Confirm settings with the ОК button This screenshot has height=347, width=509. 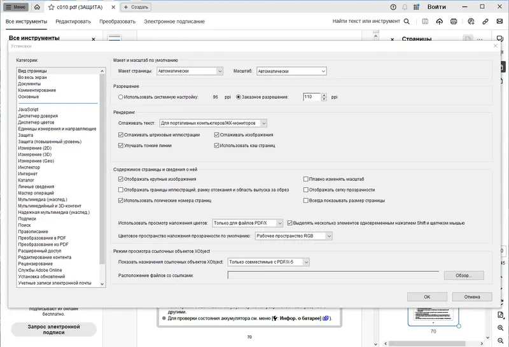pos(427,297)
